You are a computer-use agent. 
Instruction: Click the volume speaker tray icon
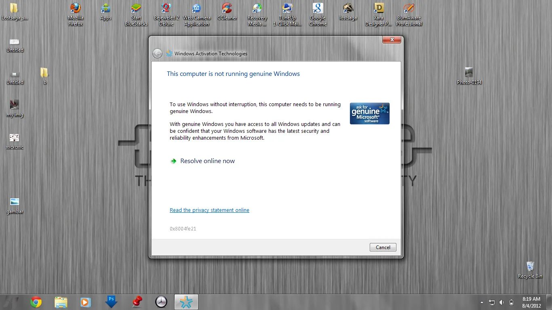501,302
